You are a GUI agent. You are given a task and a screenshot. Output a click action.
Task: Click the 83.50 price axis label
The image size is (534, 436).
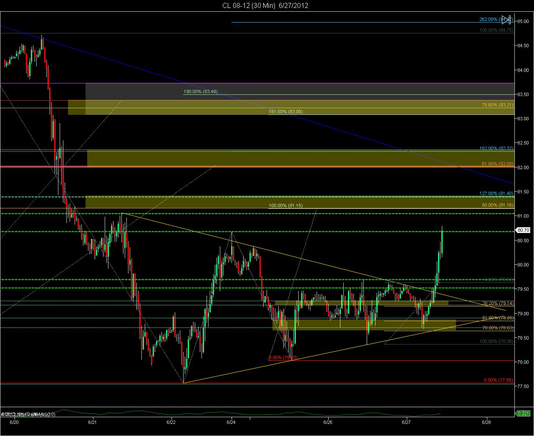[x=523, y=94]
